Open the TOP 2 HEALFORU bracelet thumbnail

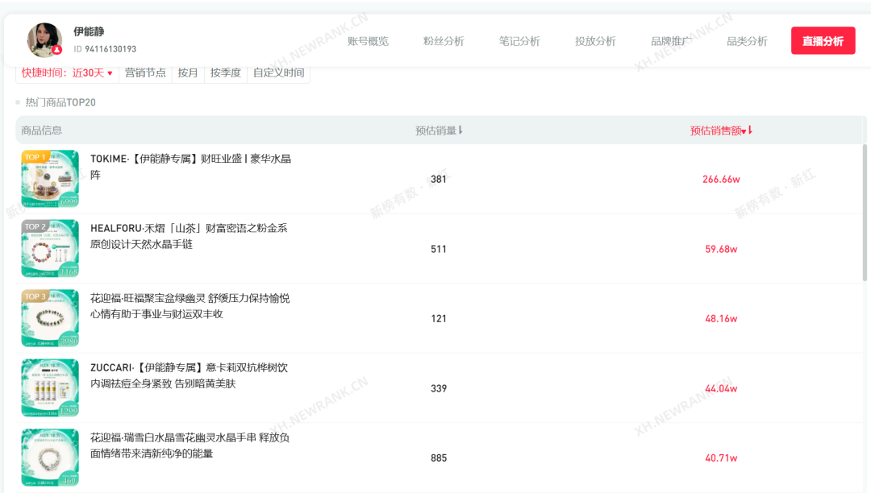tap(50, 248)
